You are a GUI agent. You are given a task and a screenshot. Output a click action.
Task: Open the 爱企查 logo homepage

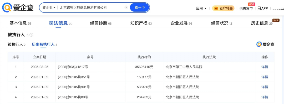click(x=18, y=8)
